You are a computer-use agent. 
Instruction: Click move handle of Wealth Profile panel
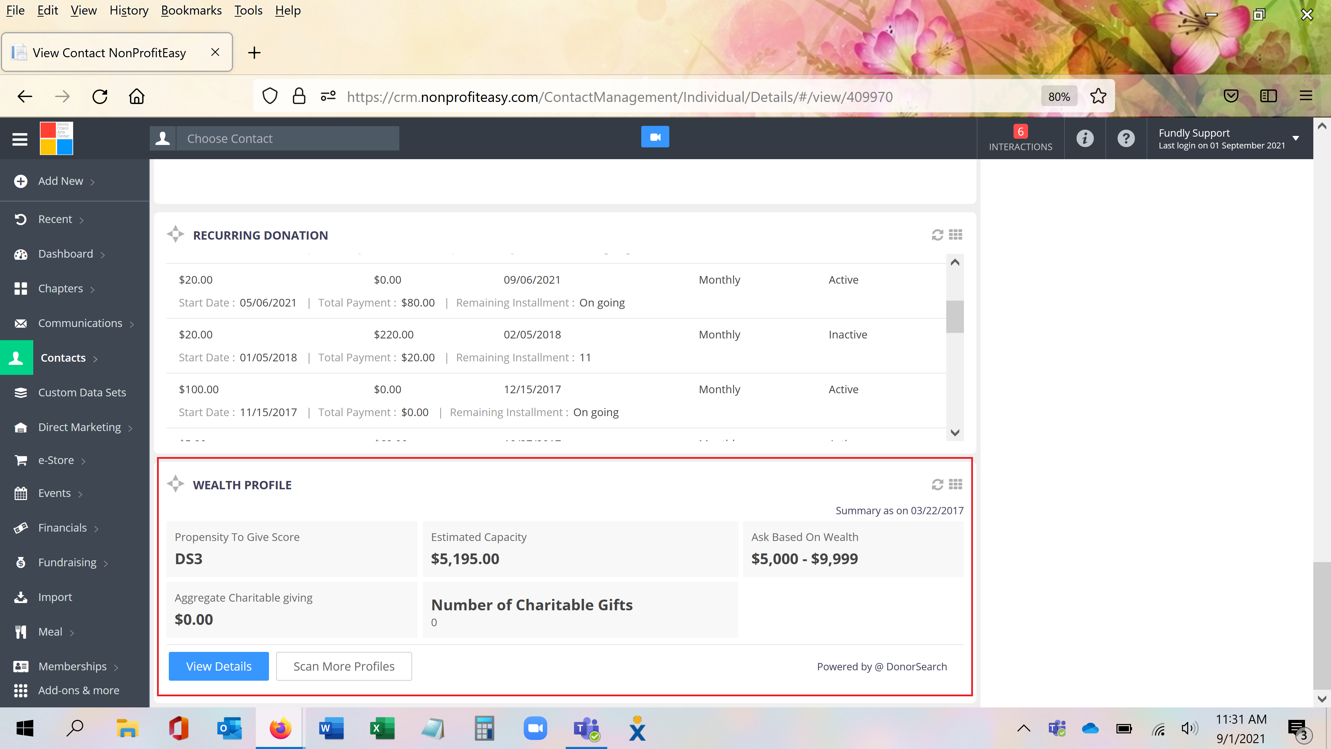pos(176,484)
